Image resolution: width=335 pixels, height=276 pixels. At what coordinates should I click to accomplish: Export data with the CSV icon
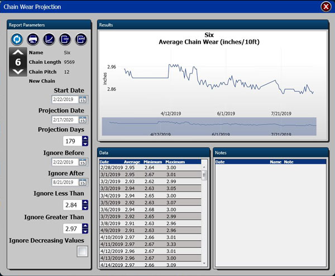coord(65,39)
